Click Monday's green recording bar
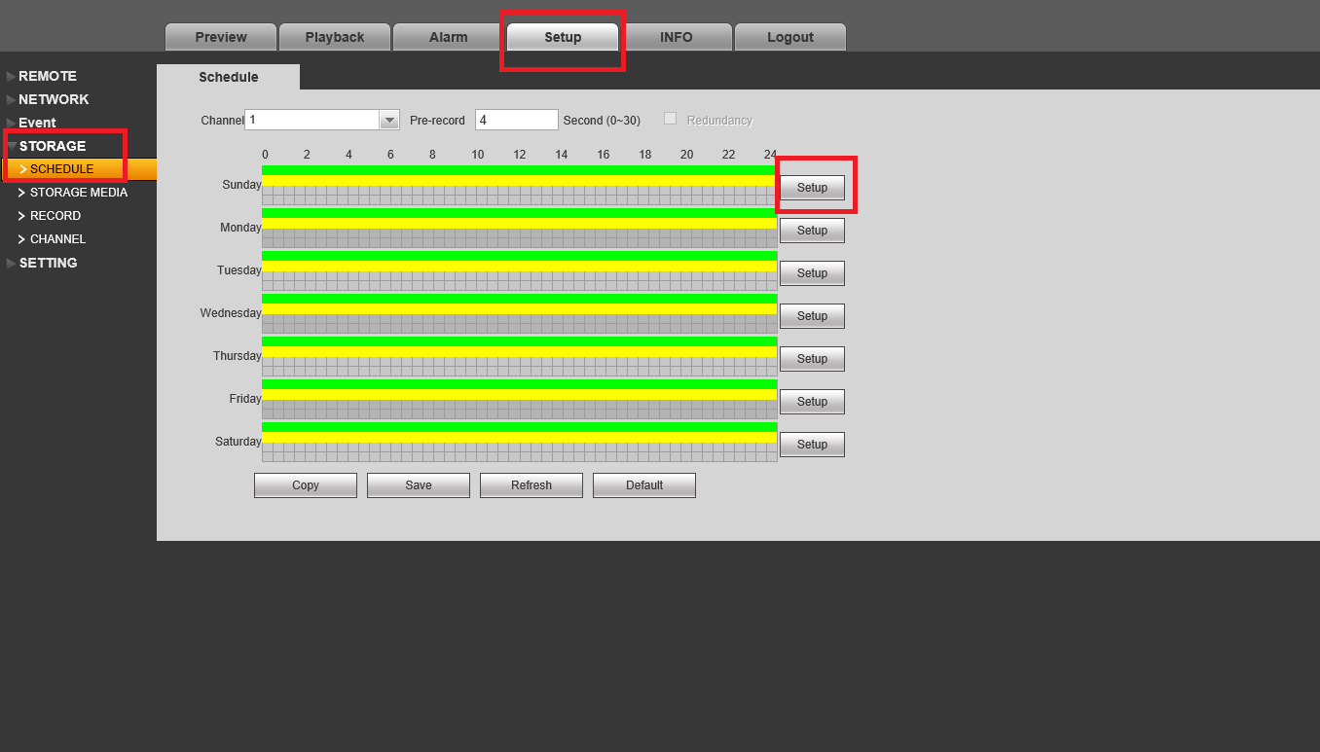Screen dimensions: 1320x752 [x=519, y=213]
